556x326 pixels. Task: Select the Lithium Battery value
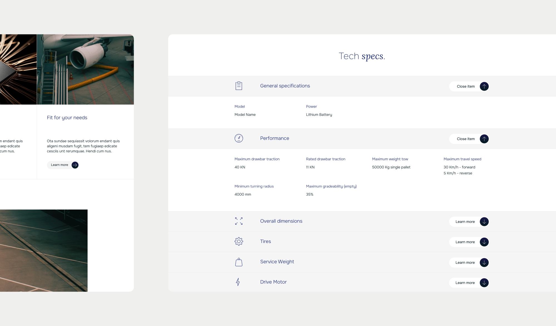[319, 115]
